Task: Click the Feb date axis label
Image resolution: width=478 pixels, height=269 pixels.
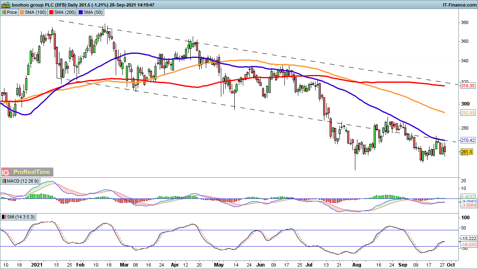Action: click(80, 265)
